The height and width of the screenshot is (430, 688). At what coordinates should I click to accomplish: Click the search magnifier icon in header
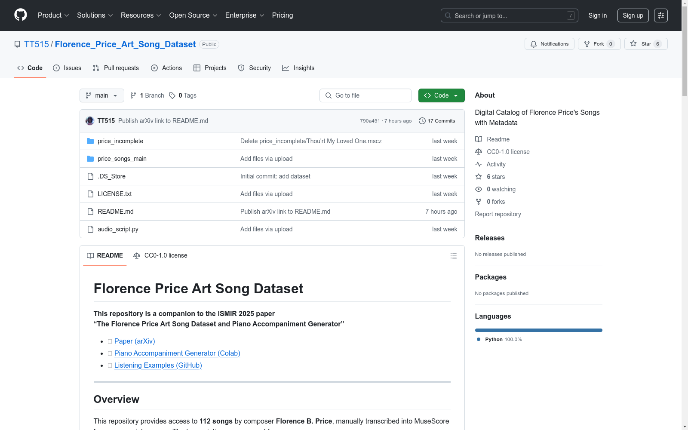[x=448, y=15]
